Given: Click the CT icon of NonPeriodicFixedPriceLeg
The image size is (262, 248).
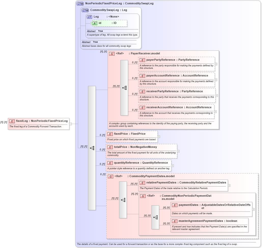Looking at the screenshot, I should [80, 4].
